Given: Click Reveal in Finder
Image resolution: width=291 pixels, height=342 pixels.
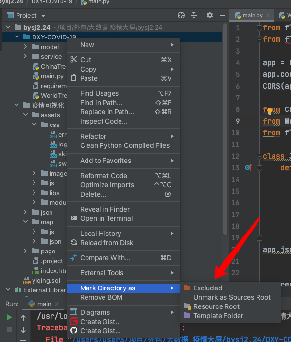Looking at the screenshot, I should tap(123, 209).
